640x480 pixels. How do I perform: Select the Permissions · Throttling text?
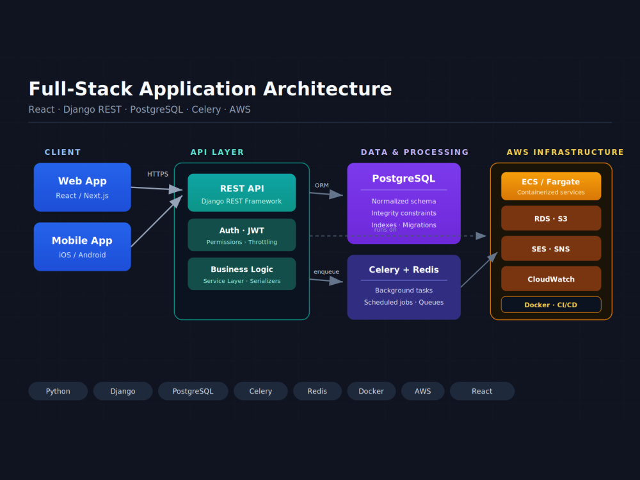click(x=242, y=242)
